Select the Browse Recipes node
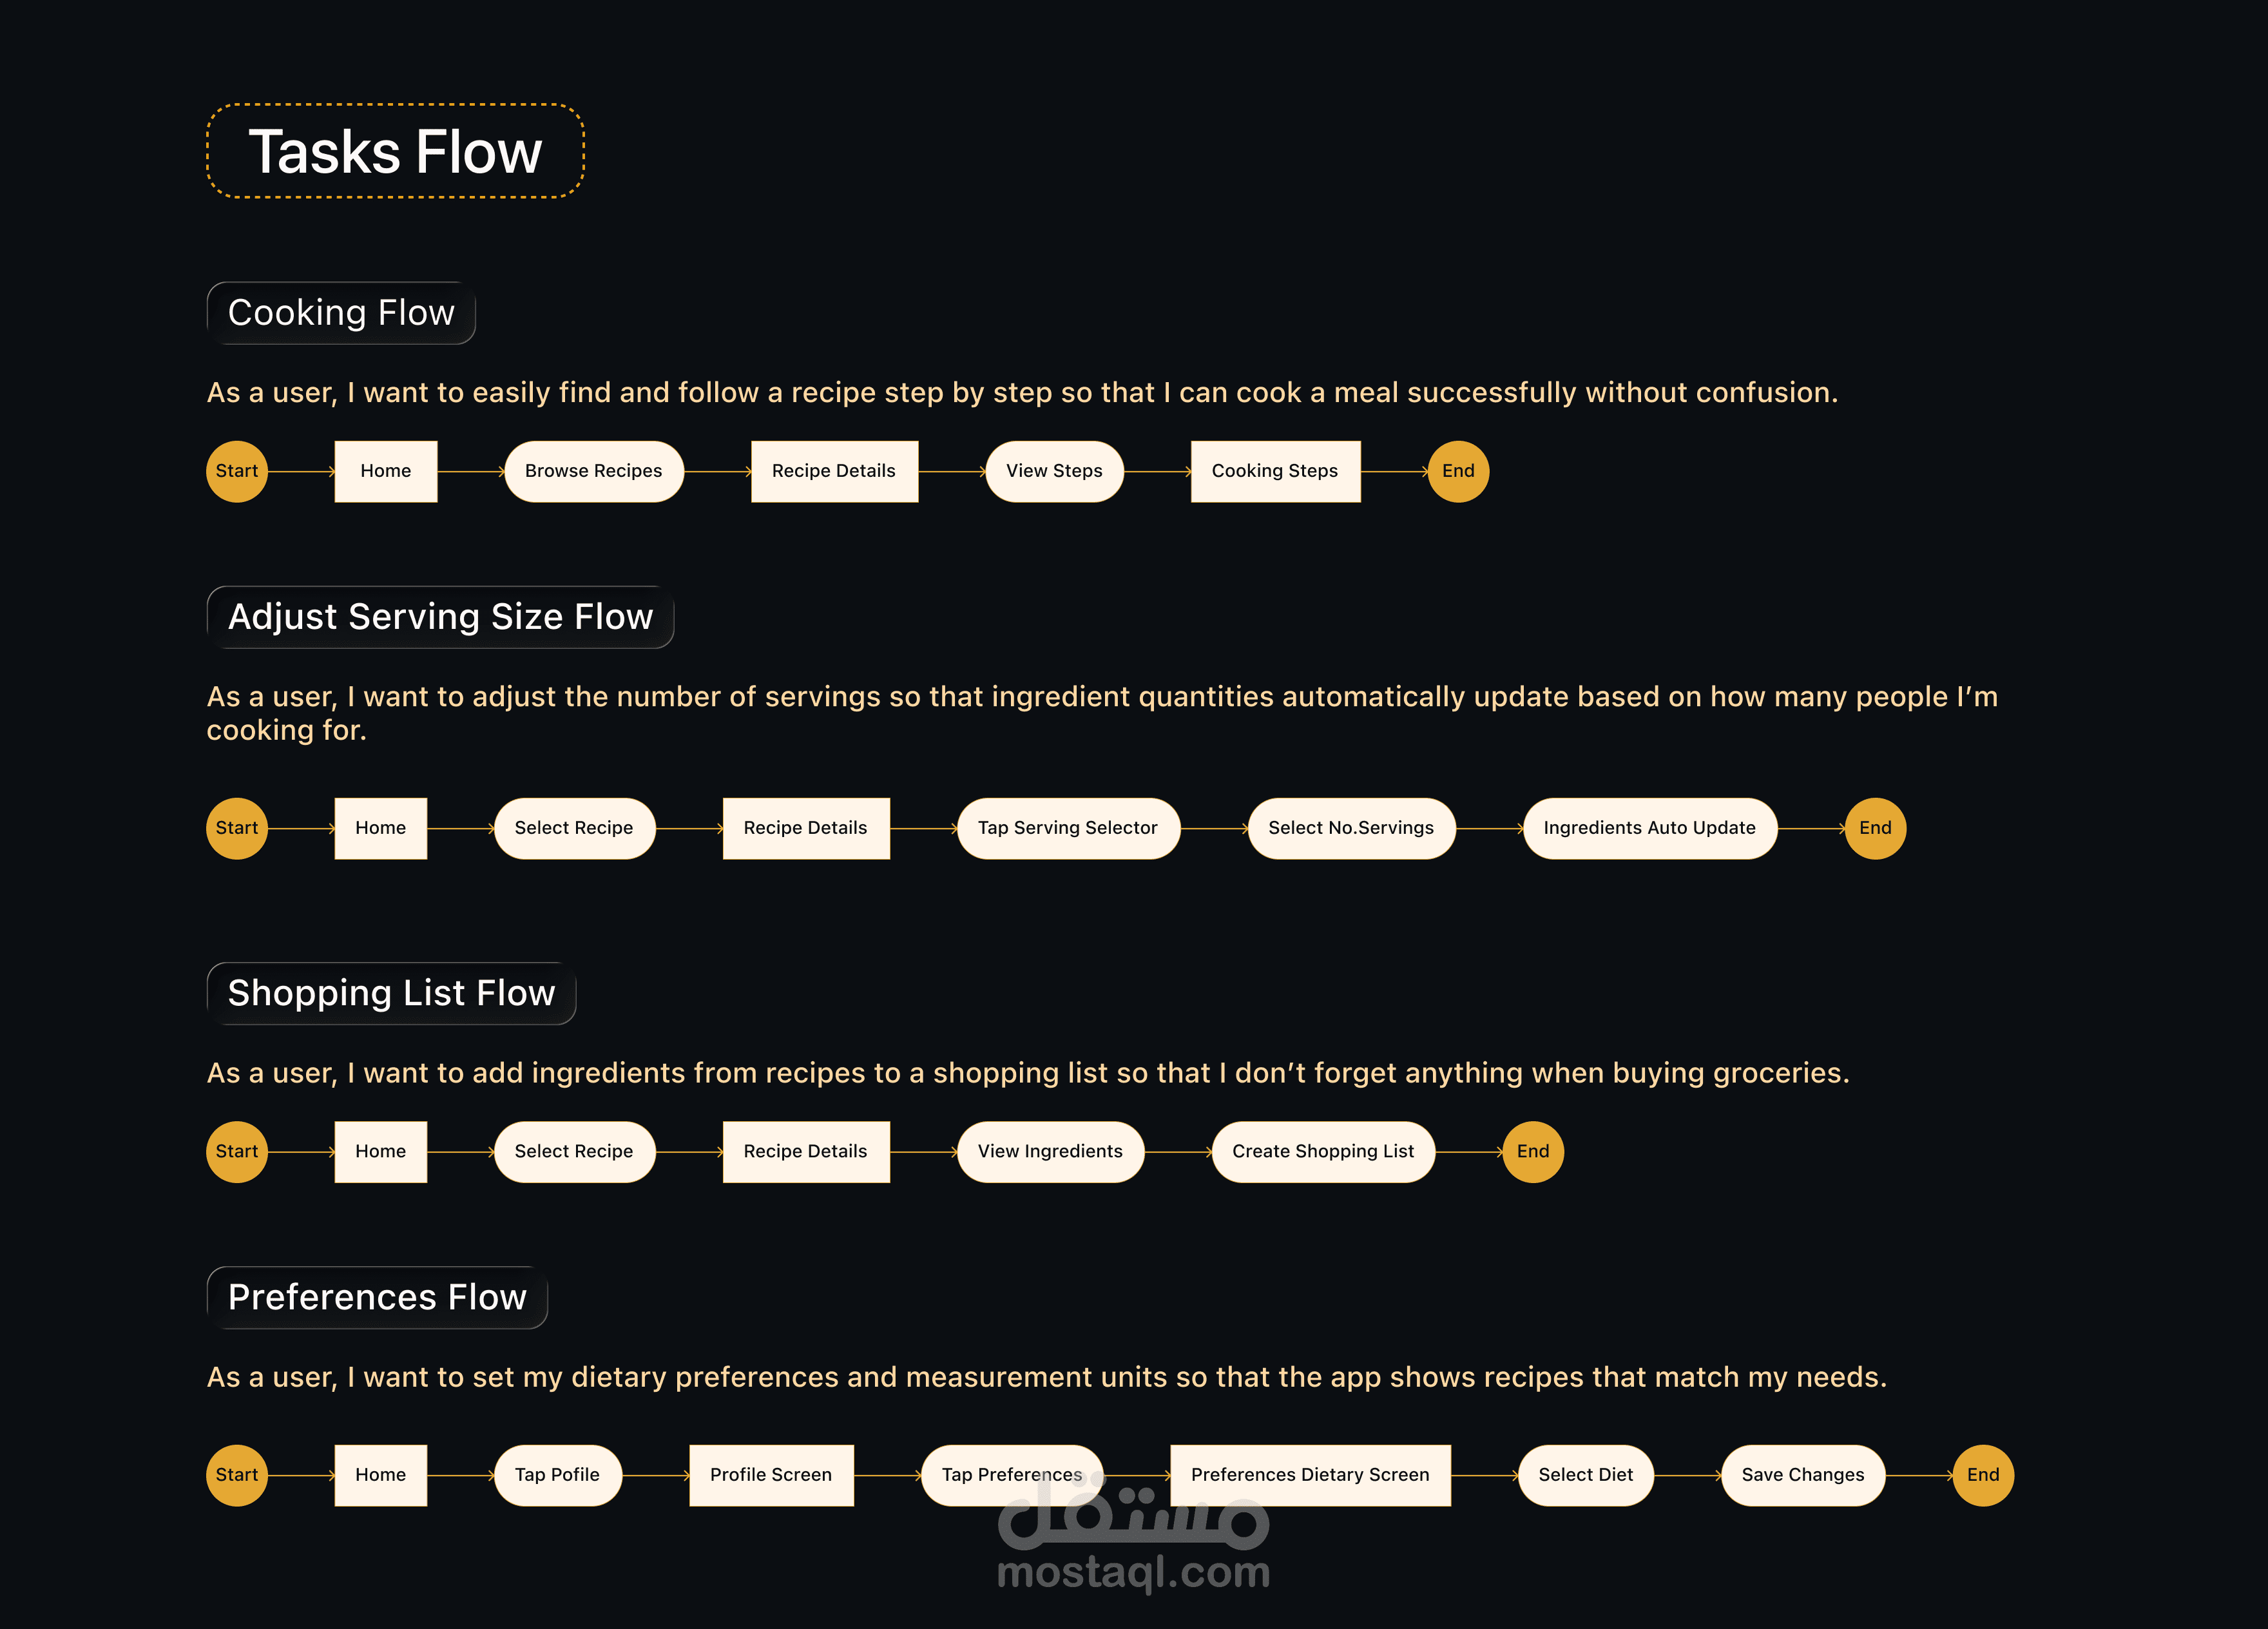Image resolution: width=2268 pixels, height=1629 pixels. coord(594,471)
